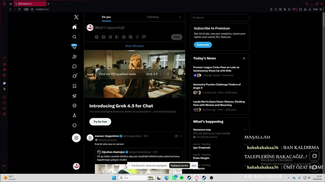Add a poll to the post
Screen dimensions: 325x182
click(117, 37)
